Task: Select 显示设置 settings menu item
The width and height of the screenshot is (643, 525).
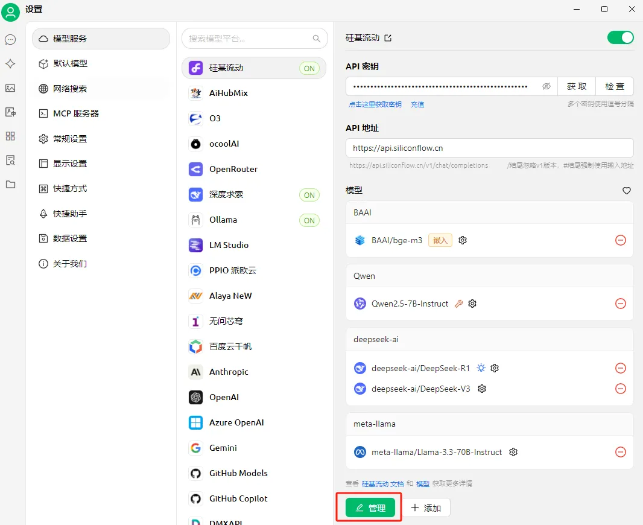Action: pyautogui.click(x=101, y=164)
